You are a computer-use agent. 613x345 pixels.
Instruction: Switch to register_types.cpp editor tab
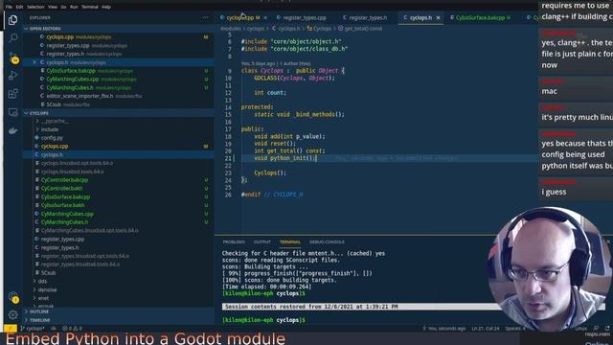pos(305,17)
